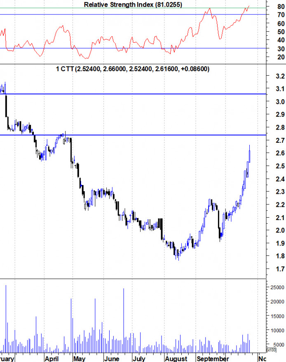Screen dimensions: 286x362
Task: Click the 3.0 price axis label
Action: point(280,102)
